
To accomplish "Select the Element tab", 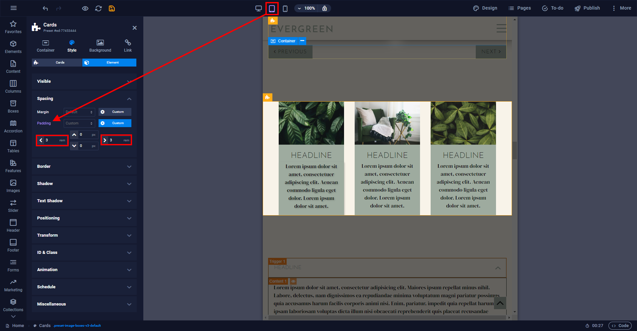I will 109,63.
